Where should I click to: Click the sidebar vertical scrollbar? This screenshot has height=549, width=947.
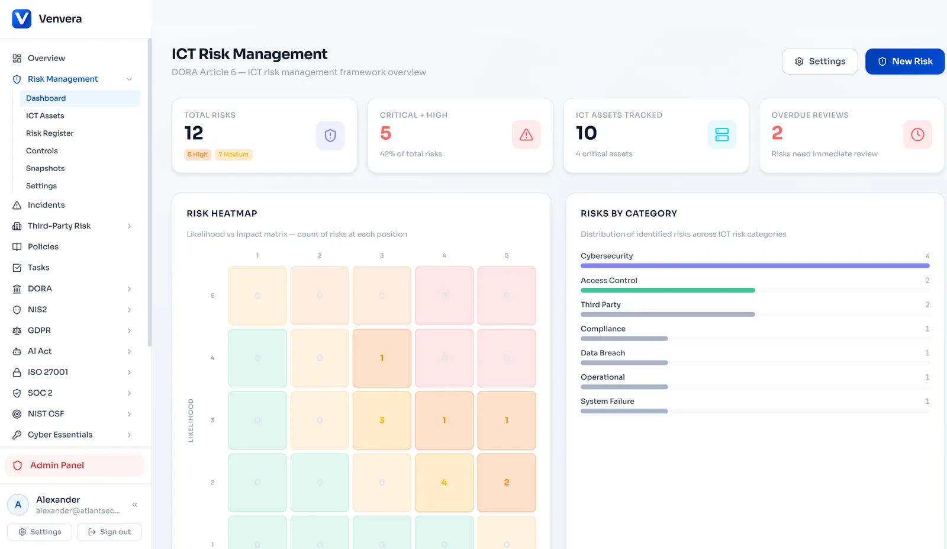150,192
